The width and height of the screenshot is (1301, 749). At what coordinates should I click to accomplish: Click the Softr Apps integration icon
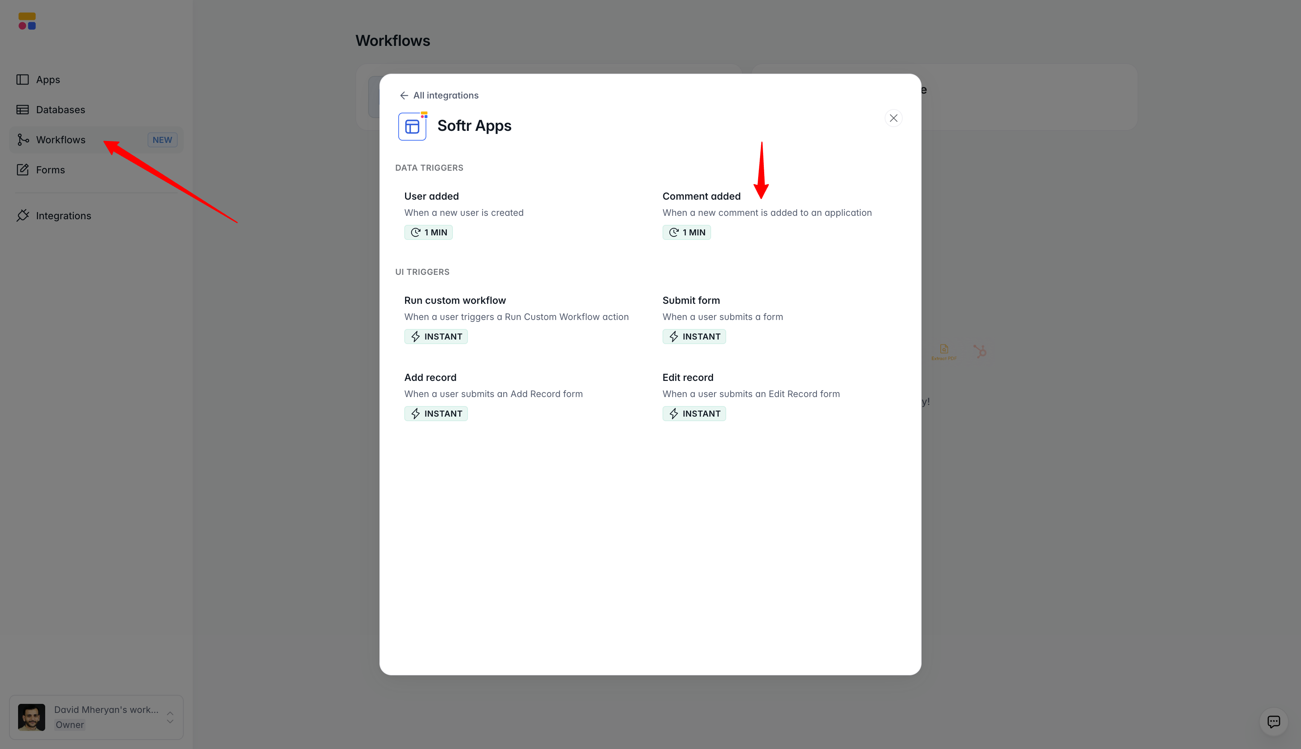(x=413, y=126)
